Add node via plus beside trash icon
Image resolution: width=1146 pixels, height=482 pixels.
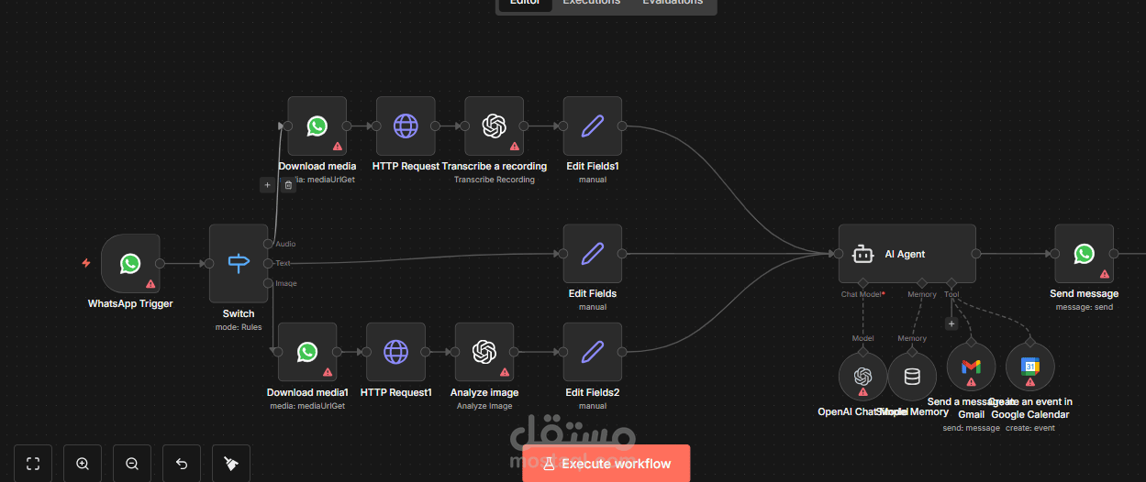[267, 185]
